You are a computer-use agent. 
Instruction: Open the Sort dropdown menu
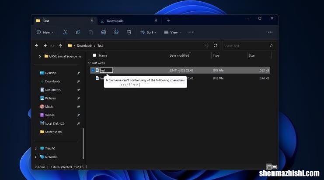pos(148,32)
